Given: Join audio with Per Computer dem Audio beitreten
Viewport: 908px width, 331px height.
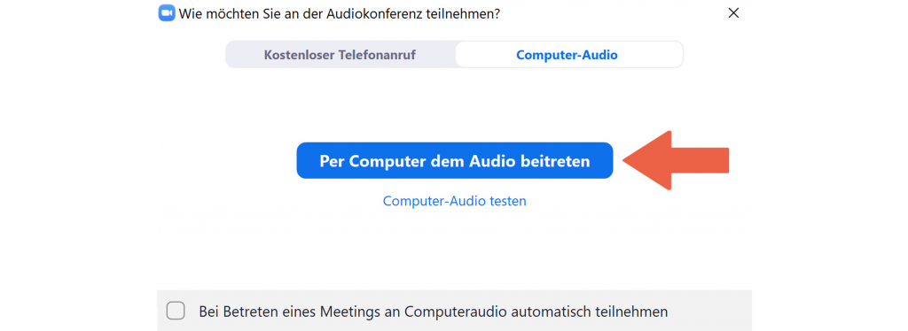Looking at the screenshot, I should tap(455, 160).
